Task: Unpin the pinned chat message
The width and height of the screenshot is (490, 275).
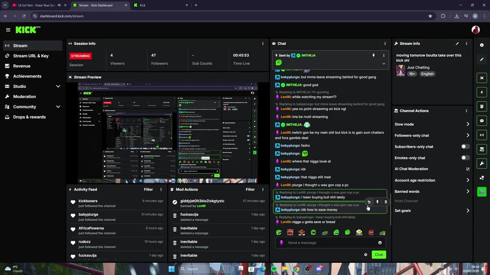Action: point(374,55)
